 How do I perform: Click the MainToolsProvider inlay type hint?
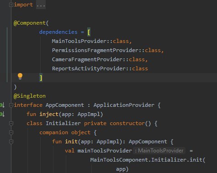coord(159,151)
